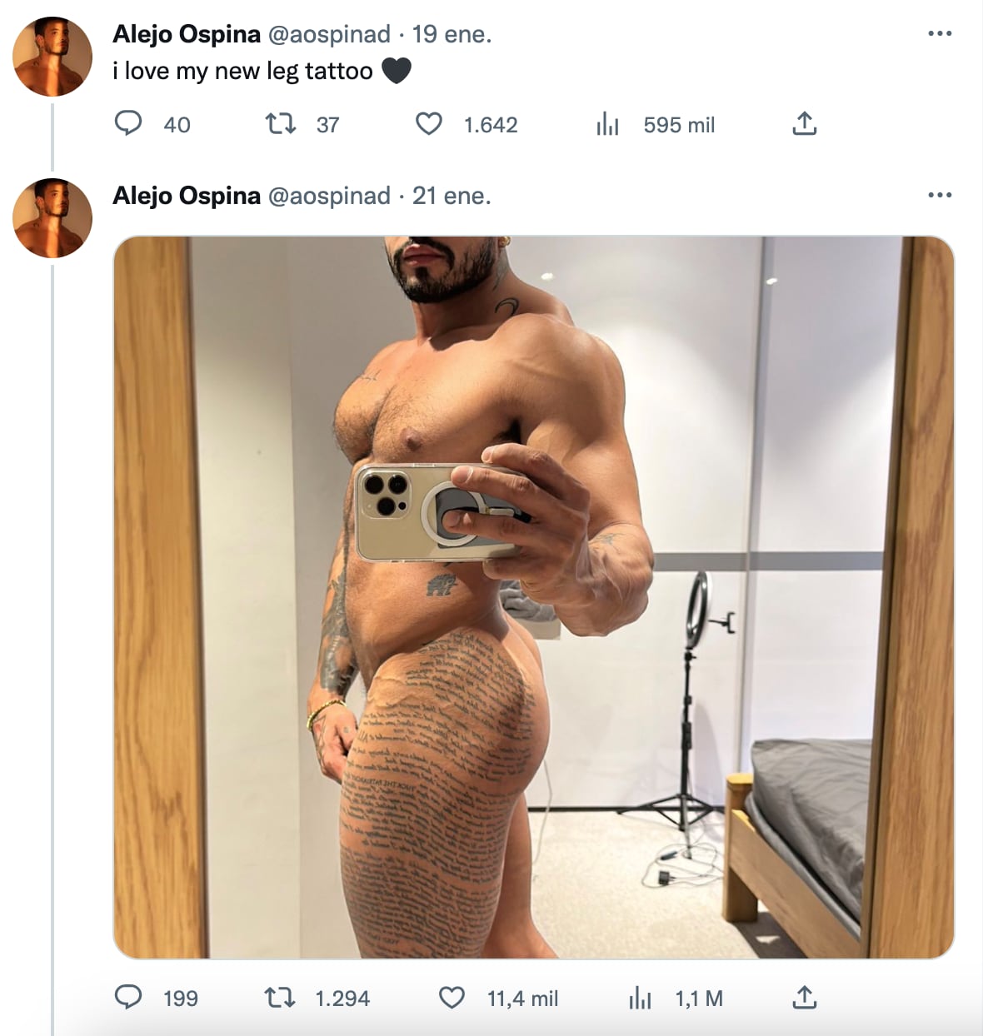Viewport: 983px width, 1036px height.
Task: Retweet the 19 ene. tweet
Action: click(280, 125)
